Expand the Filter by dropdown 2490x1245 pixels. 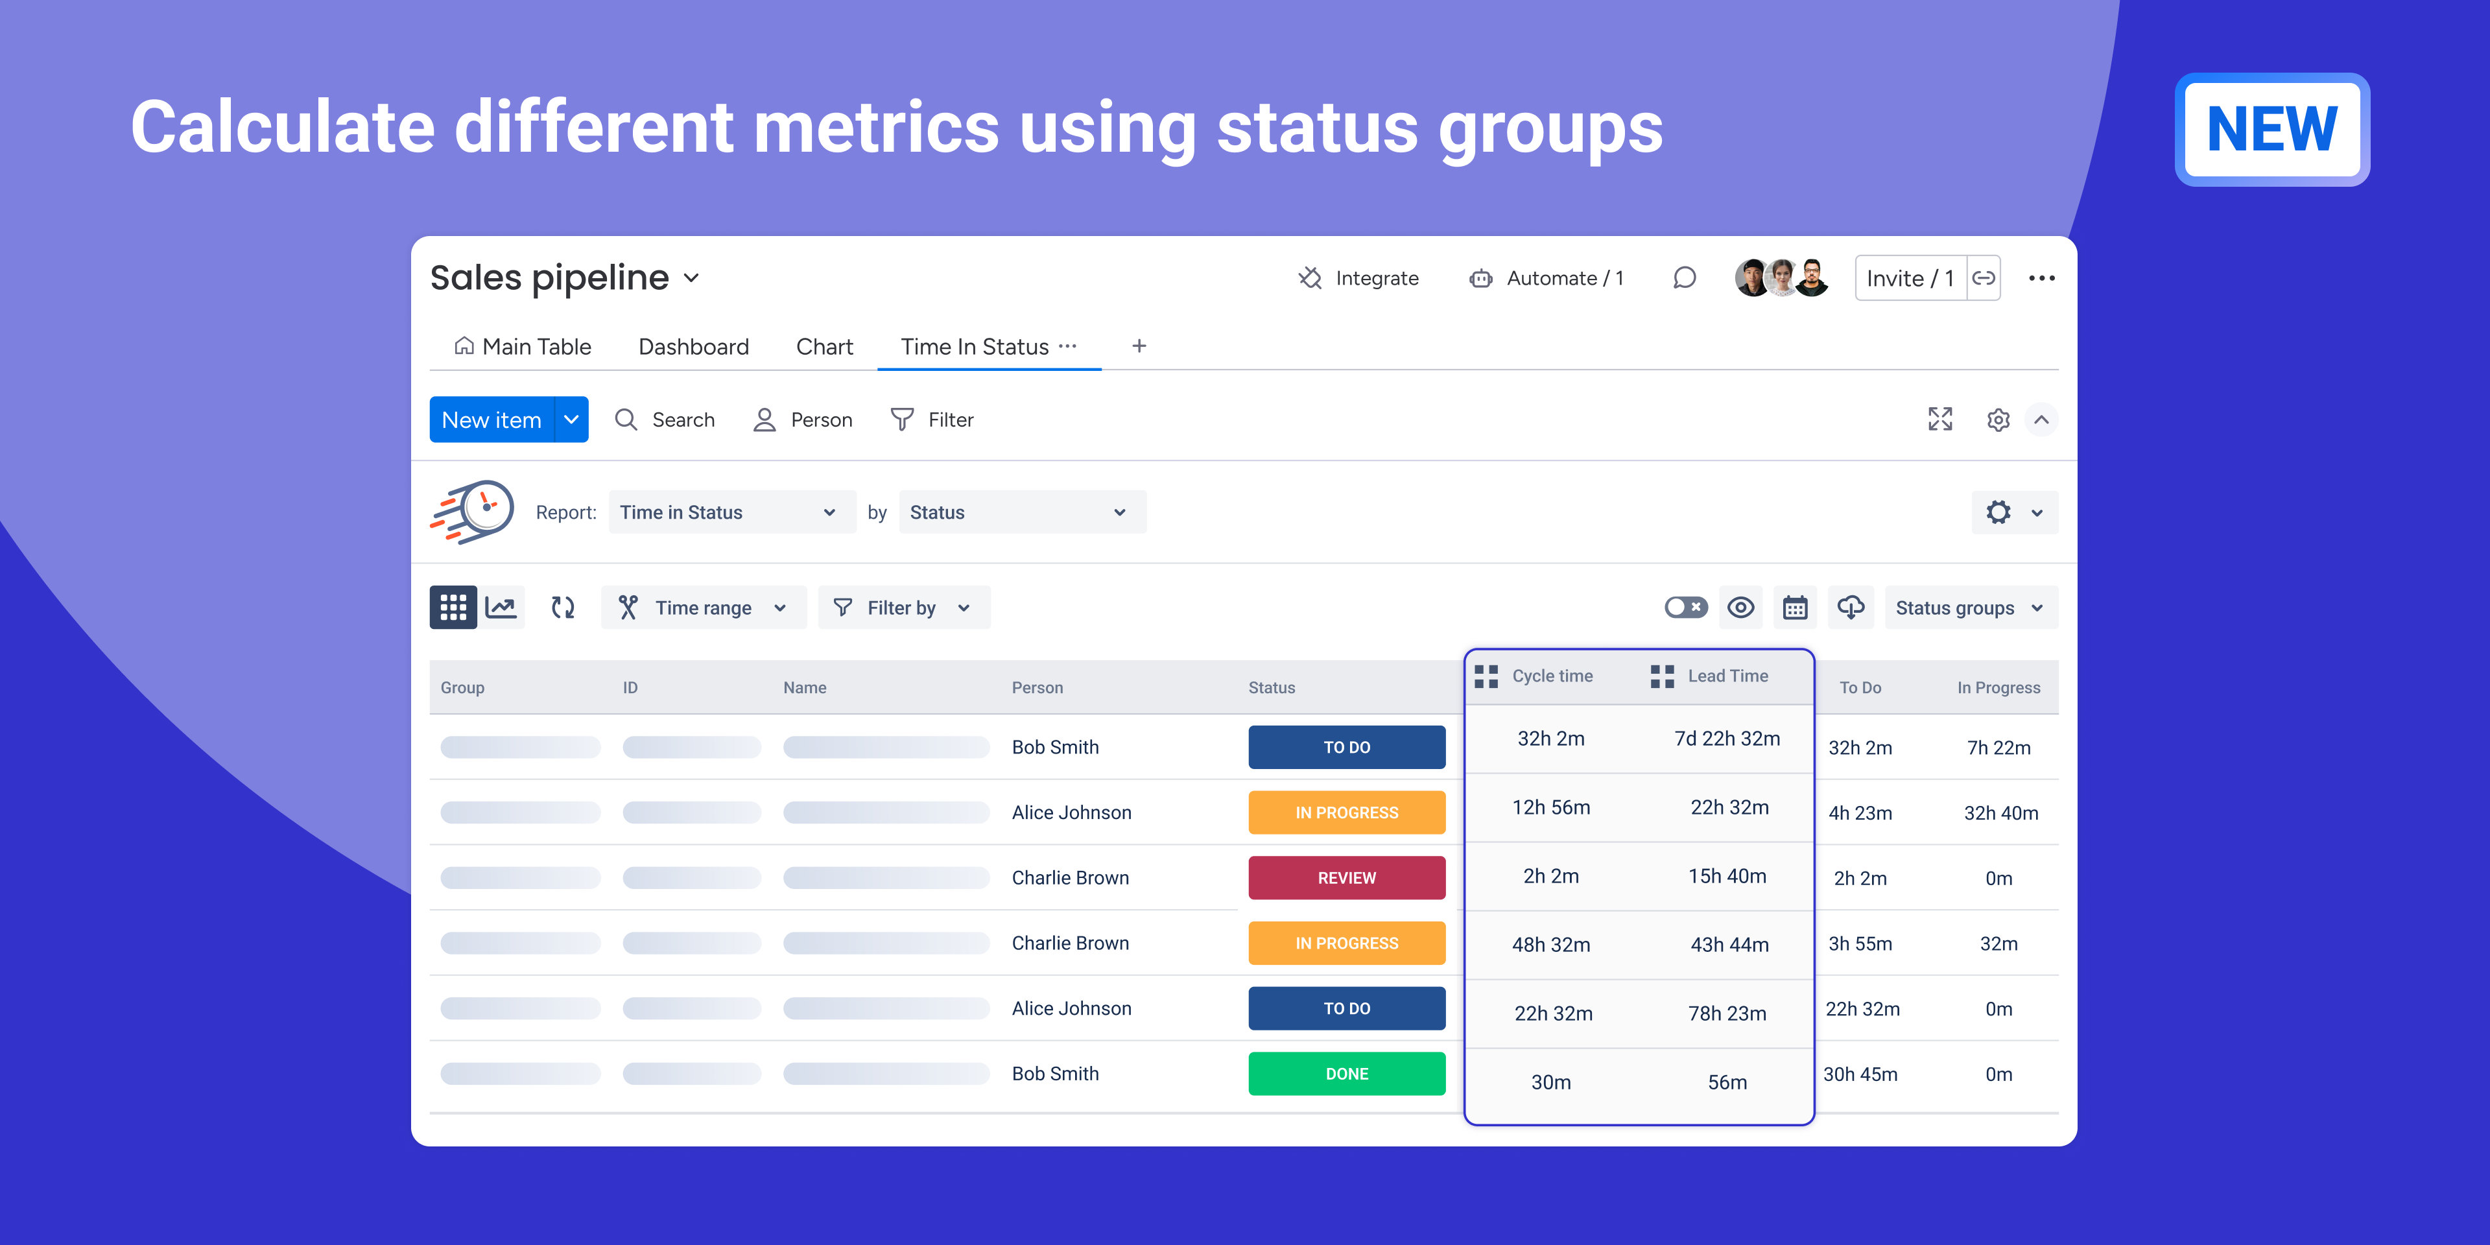click(904, 607)
